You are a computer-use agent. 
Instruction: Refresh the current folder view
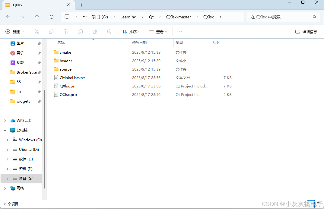[x=52, y=17]
